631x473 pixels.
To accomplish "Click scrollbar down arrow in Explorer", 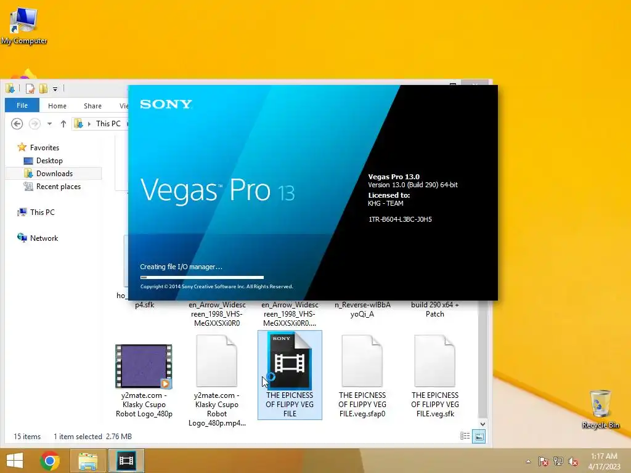I will pyautogui.click(x=482, y=424).
